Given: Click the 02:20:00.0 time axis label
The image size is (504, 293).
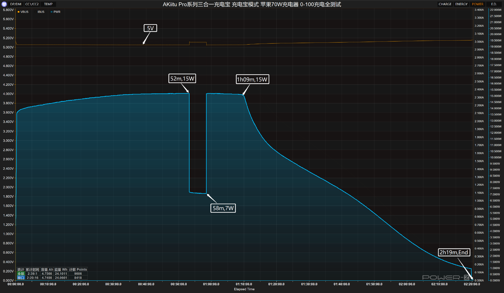Looking at the screenshot, I should 472,284.
